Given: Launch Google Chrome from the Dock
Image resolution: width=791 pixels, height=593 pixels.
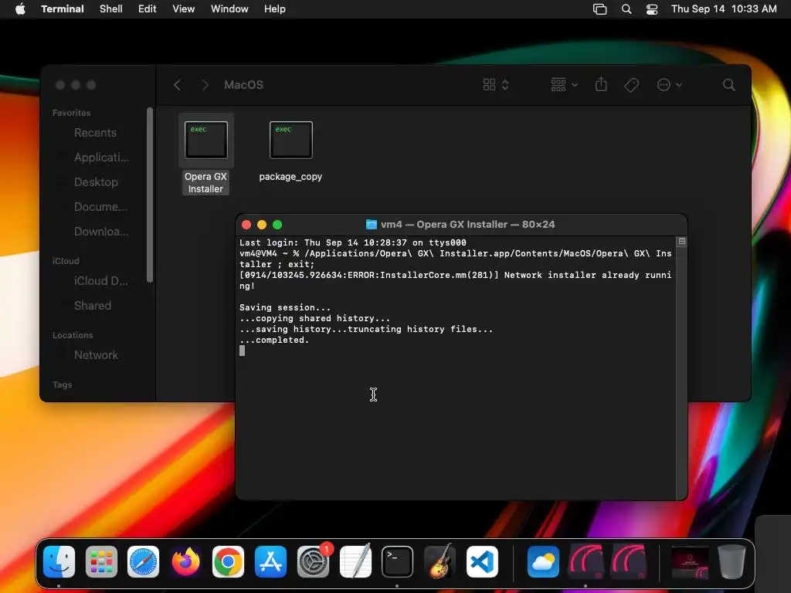Looking at the screenshot, I should 228,561.
